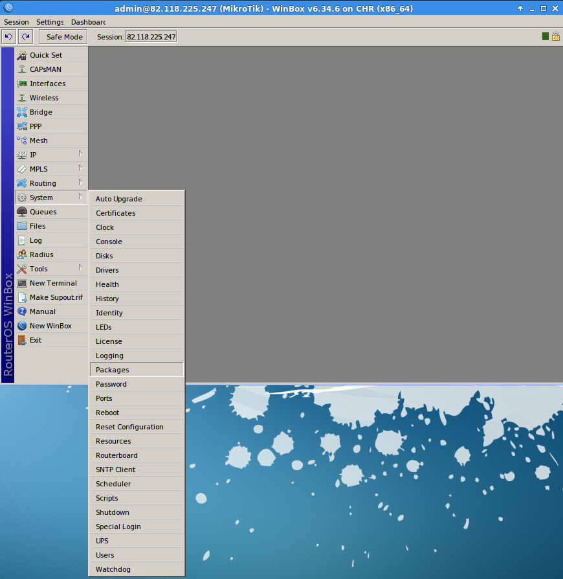Open Certificates from System submenu

(x=137, y=213)
